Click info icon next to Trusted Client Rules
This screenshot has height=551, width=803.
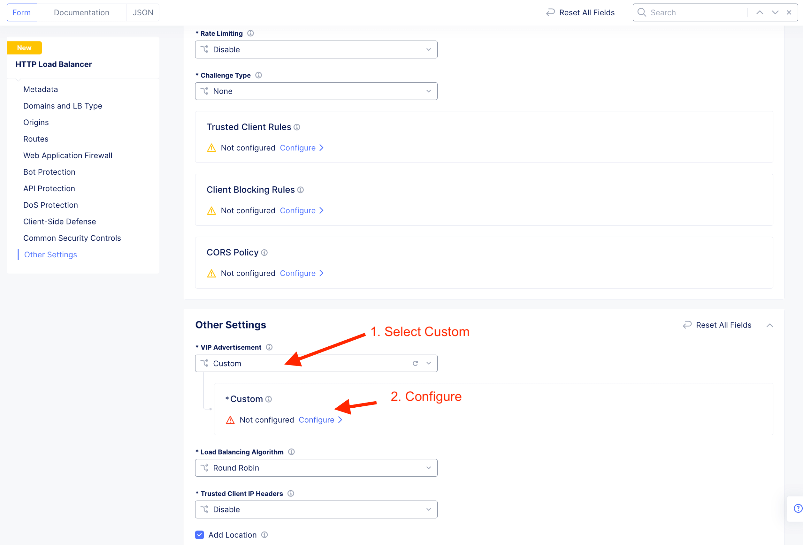click(297, 127)
